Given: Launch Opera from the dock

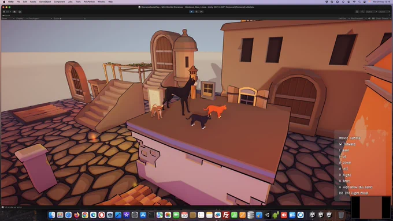Looking at the screenshot, I should [102, 215].
